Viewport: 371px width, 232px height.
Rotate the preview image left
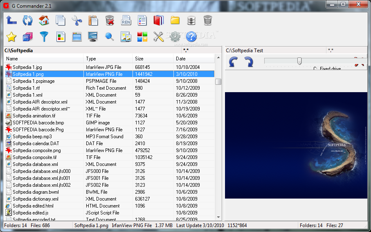233,62
